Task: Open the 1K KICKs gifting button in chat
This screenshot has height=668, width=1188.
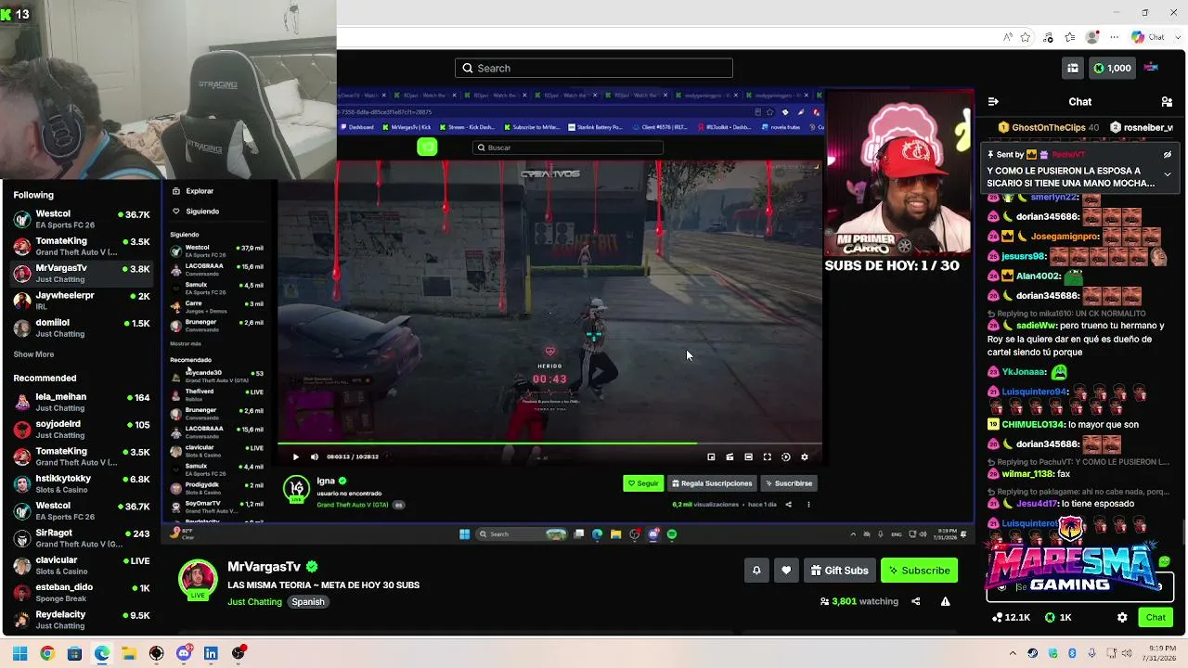Action: [x=1058, y=617]
